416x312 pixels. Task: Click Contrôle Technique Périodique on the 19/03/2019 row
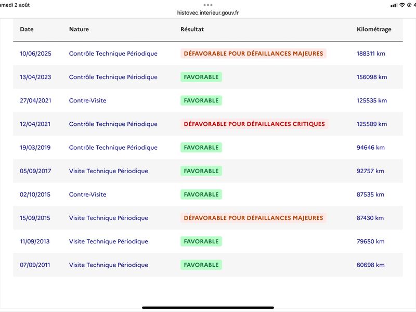(113, 148)
